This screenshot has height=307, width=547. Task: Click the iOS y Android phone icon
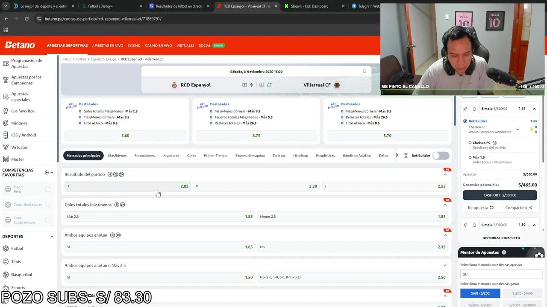click(6, 135)
